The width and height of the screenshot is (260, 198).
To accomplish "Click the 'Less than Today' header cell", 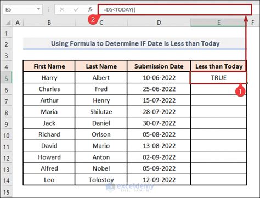I will pos(219,66).
